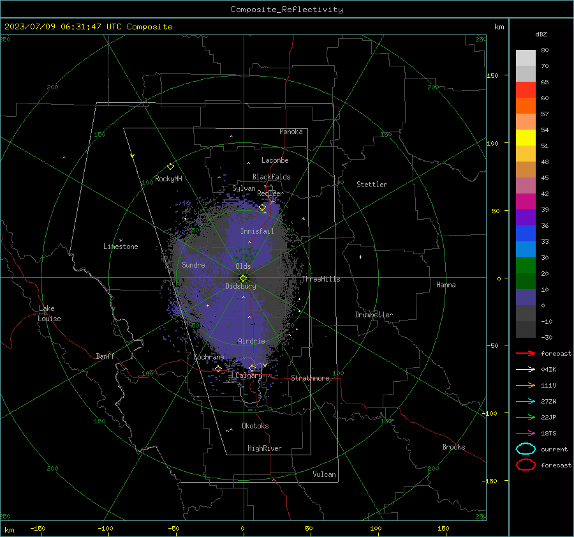Click the Brooks label

click(x=453, y=447)
